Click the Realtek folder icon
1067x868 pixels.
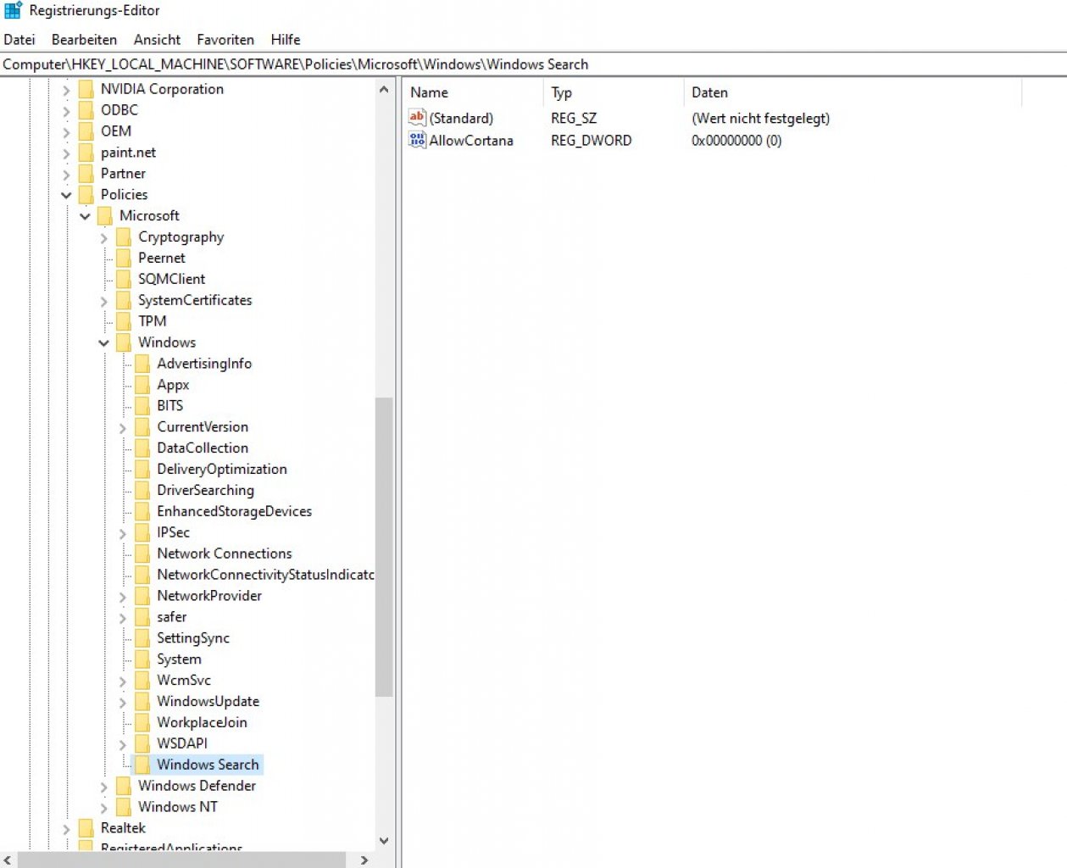[x=86, y=828]
